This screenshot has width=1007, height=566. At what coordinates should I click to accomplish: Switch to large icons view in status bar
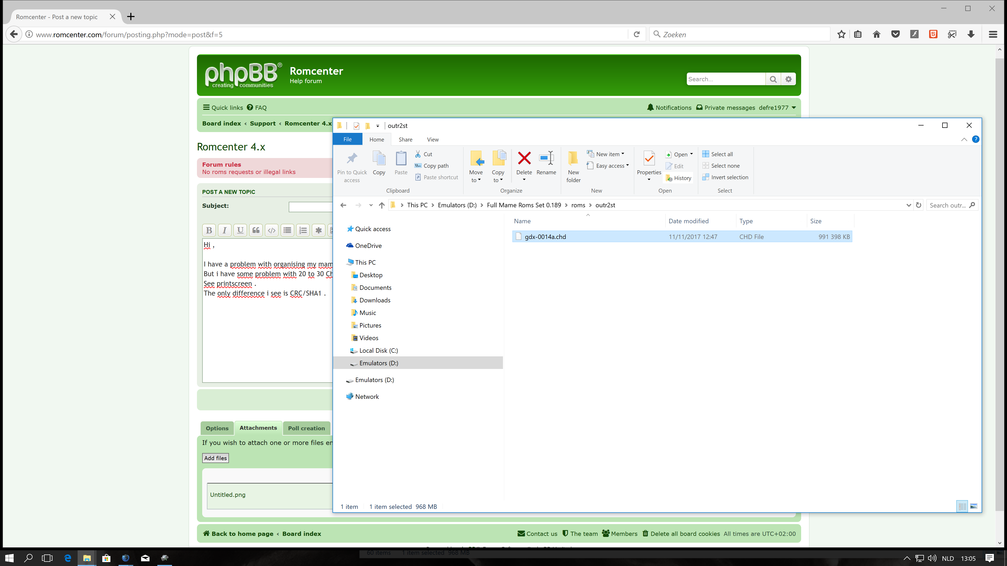coord(974,506)
